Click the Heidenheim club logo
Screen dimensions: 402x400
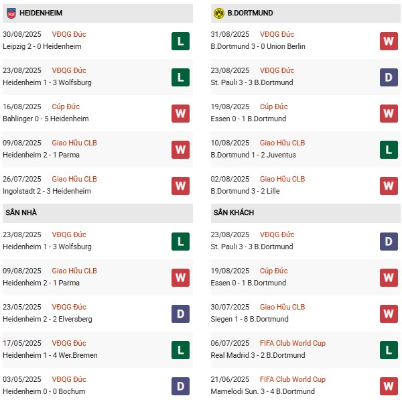[11, 13]
